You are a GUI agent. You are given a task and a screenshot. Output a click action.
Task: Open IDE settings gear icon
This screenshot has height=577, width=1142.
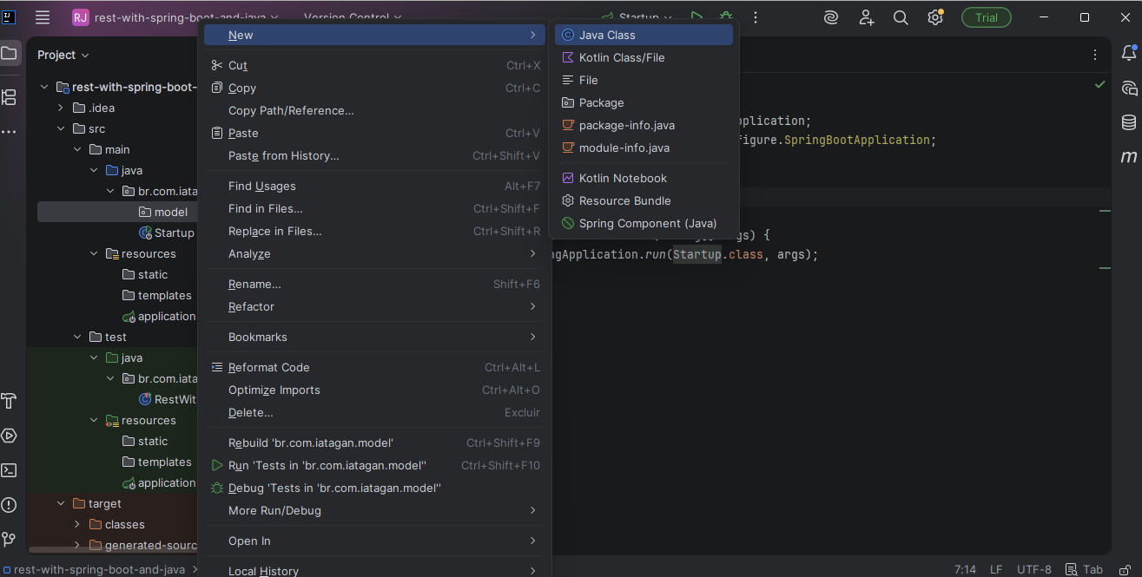tap(934, 17)
